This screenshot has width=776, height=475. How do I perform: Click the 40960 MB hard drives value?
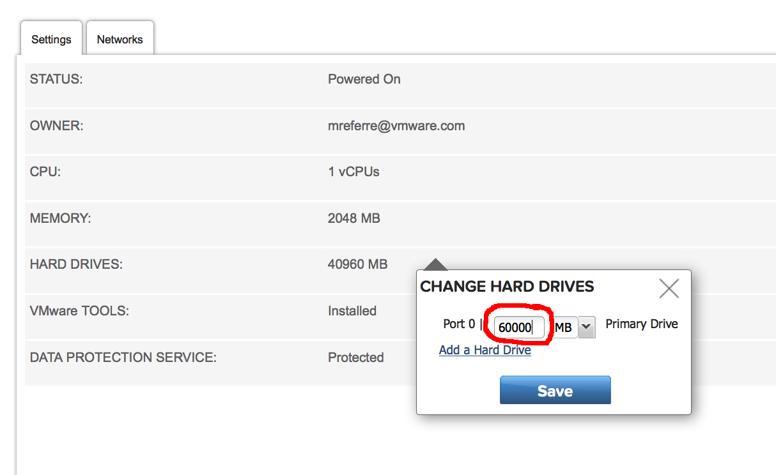(x=357, y=264)
